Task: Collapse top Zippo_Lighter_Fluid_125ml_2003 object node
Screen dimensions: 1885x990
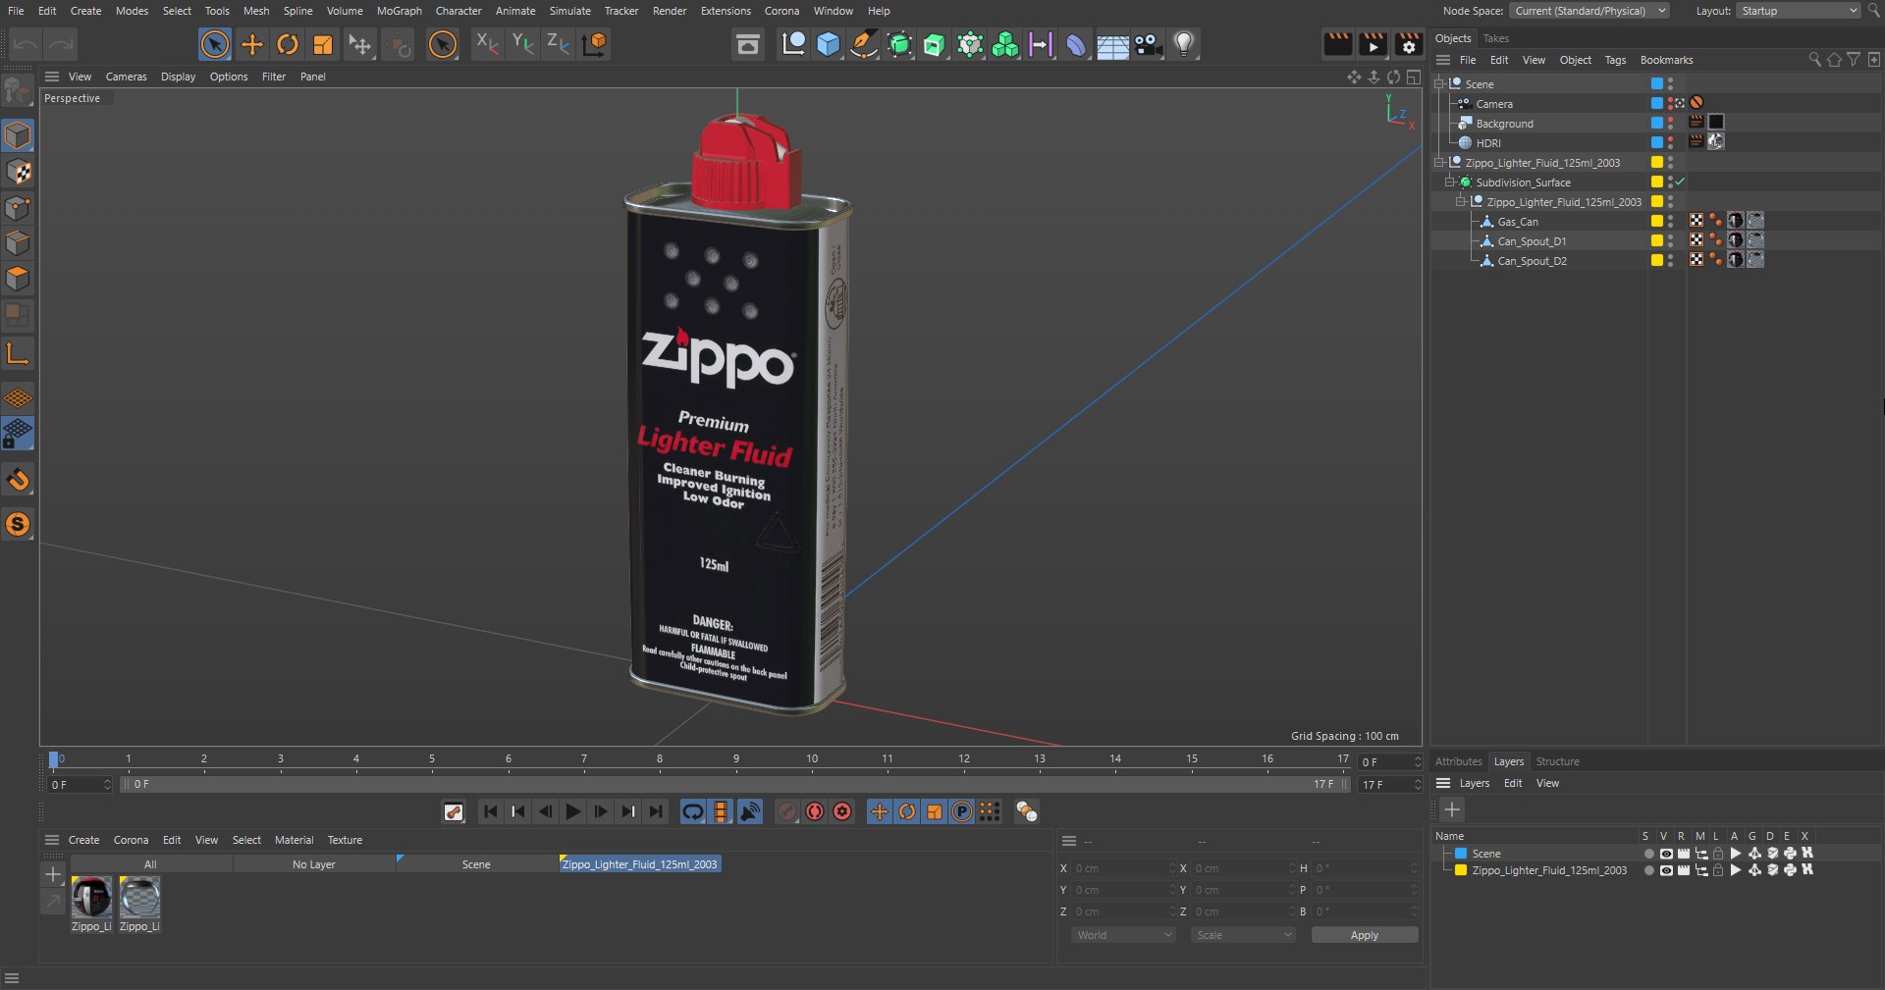Action: [1439, 162]
